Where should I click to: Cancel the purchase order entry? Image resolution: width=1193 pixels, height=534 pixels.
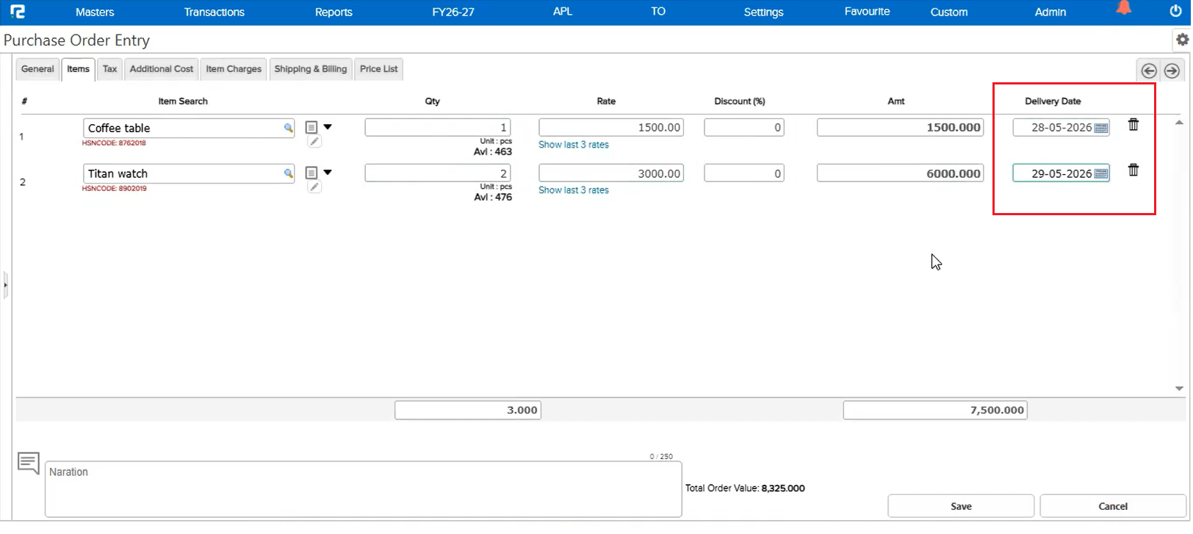click(1113, 506)
